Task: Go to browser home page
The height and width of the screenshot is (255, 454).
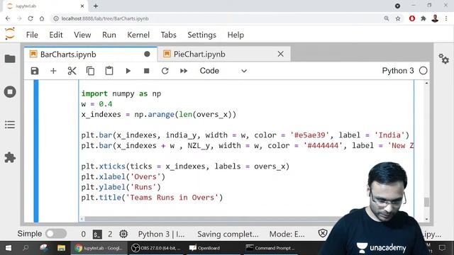Action: click(42, 18)
